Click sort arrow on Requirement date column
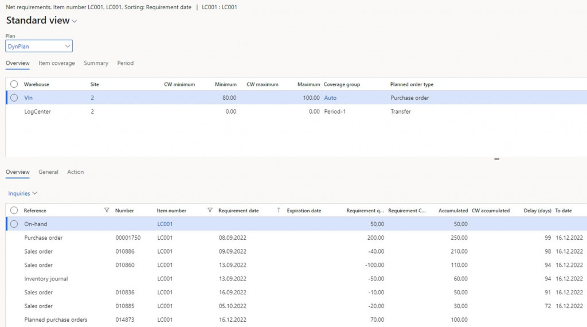This screenshot has width=587, height=327. [279, 211]
